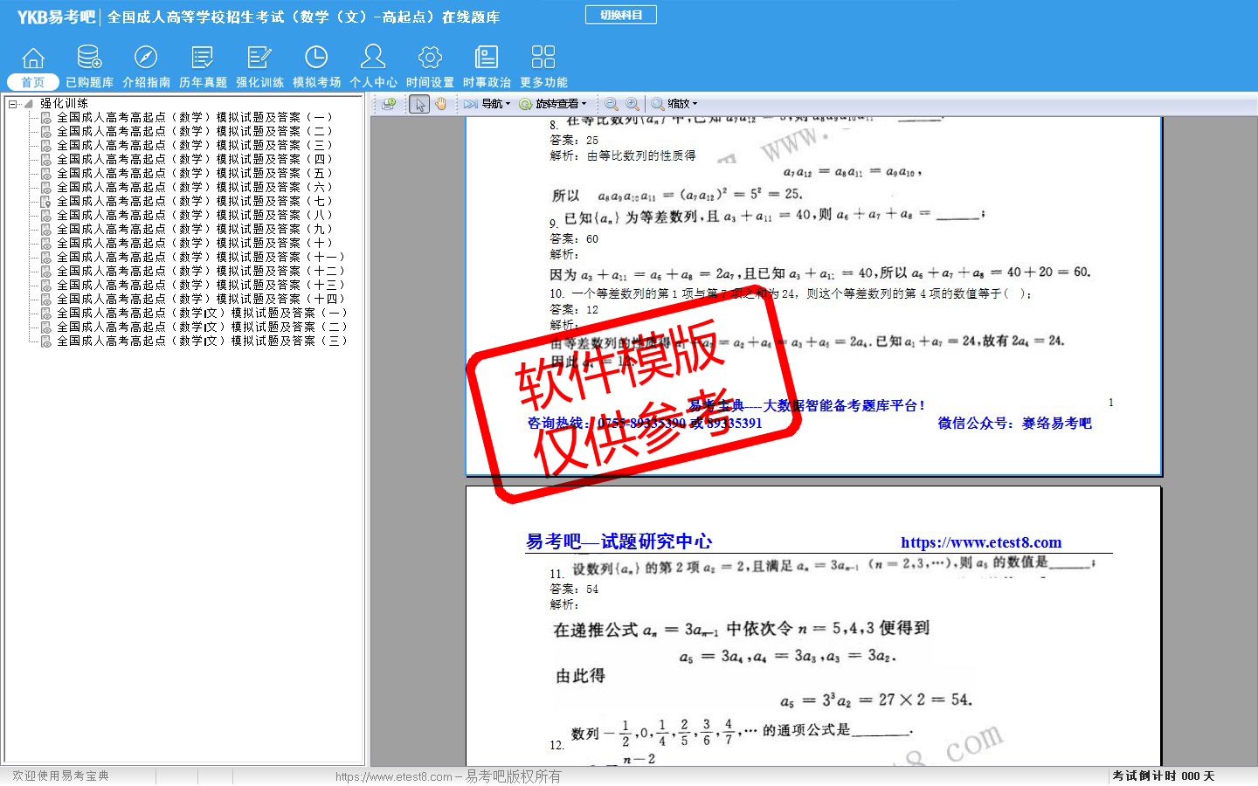Open 更多功能 grid icon
Viewport: 1258px width, 786px height.
(x=543, y=58)
